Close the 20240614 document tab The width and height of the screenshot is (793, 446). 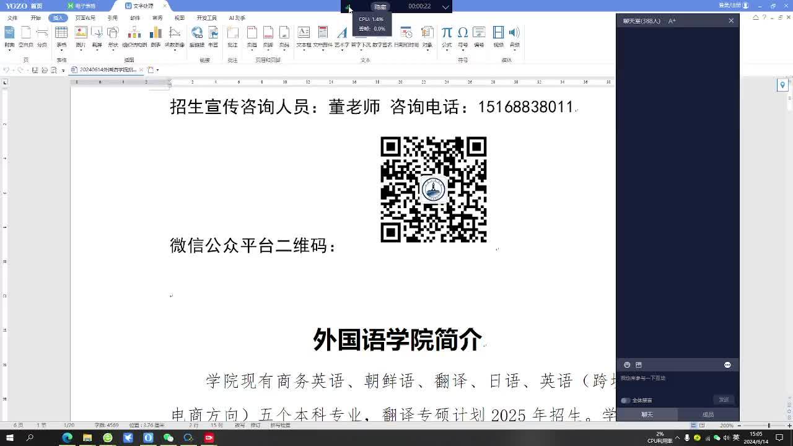click(x=141, y=70)
